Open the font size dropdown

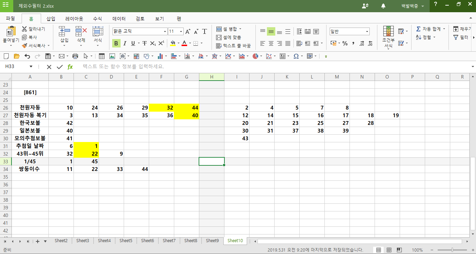pyautogui.click(x=181, y=32)
